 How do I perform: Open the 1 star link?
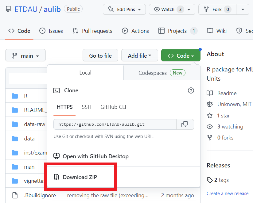click(223, 116)
